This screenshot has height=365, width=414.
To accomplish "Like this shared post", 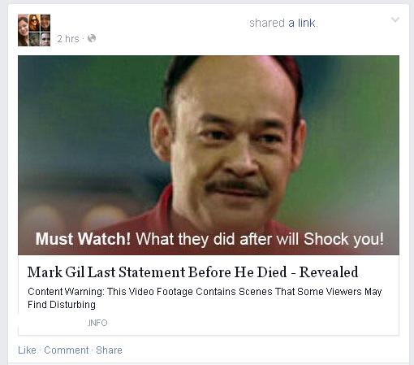I will [27, 350].
